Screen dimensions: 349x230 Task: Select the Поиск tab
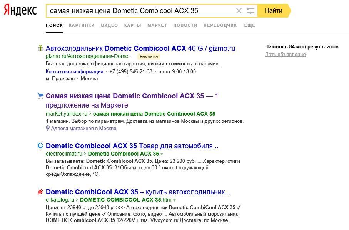tap(54, 25)
